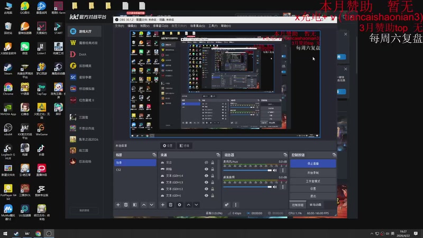Viewport: 423px width, 238px height.
Task: Switch to the 转场动画 tab
Action: point(315,205)
